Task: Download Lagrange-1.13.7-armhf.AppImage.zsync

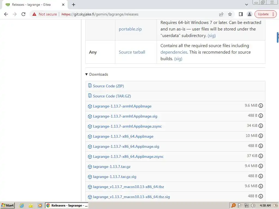Action: pyautogui.click(x=128, y=126)
